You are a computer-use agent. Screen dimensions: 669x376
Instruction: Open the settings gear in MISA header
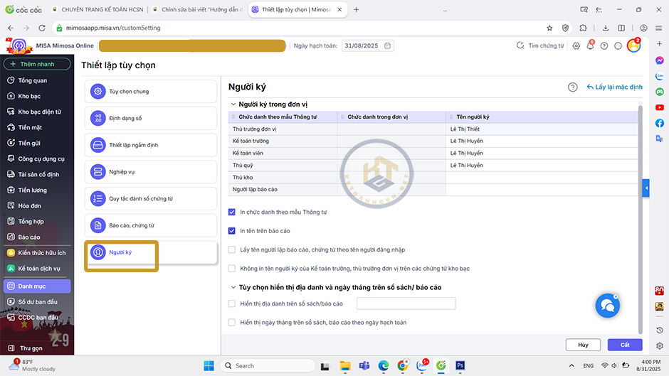(576, 45)
